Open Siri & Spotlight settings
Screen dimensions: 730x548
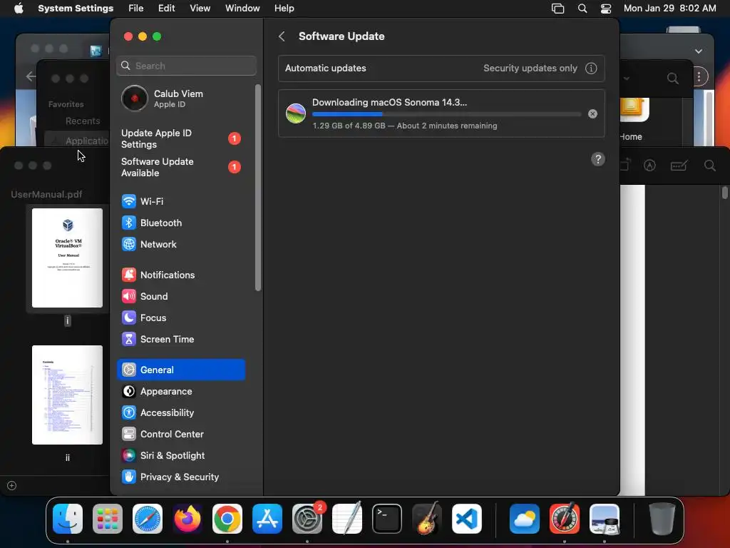(x=180, y=456)
